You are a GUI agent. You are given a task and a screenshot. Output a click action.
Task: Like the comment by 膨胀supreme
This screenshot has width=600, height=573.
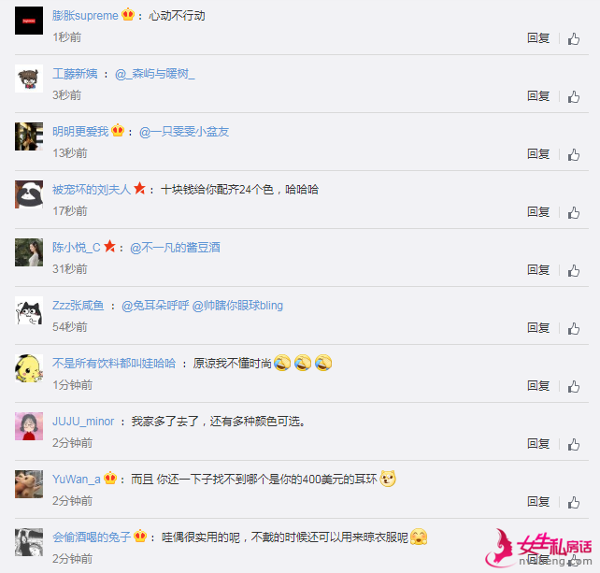(573, 38)
